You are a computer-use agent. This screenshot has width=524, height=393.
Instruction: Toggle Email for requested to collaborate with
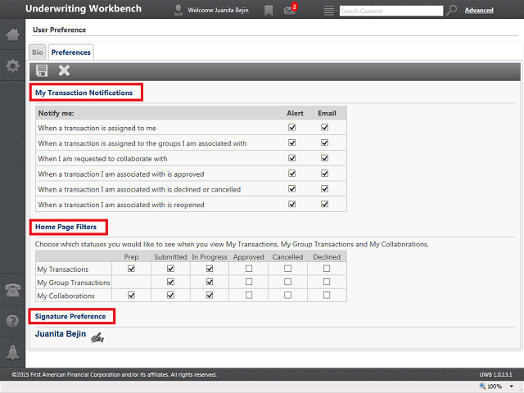[324, 158]
